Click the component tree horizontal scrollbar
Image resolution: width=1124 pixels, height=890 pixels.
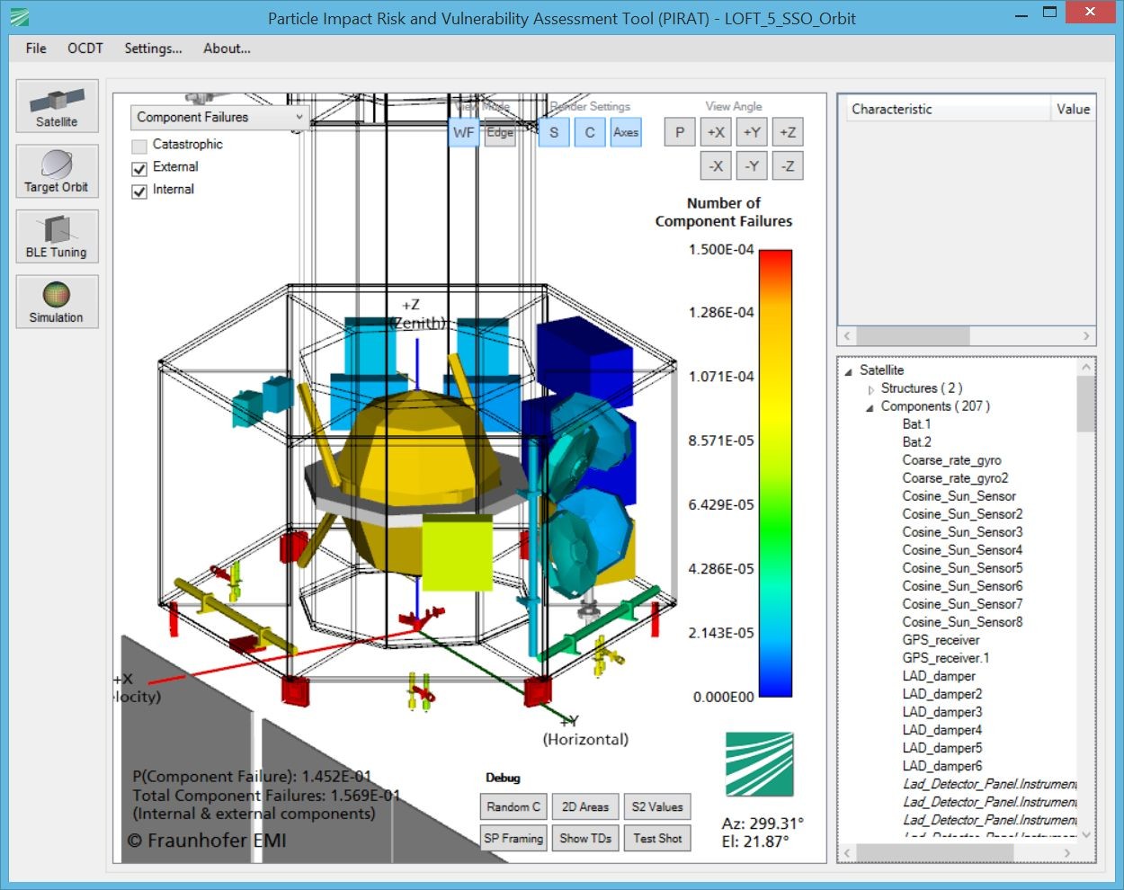tap(958, 852)
